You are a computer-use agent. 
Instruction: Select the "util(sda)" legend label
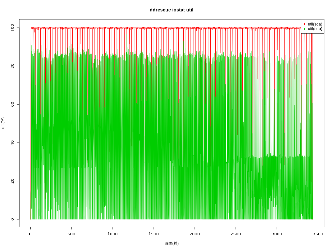tap(315, 24)
